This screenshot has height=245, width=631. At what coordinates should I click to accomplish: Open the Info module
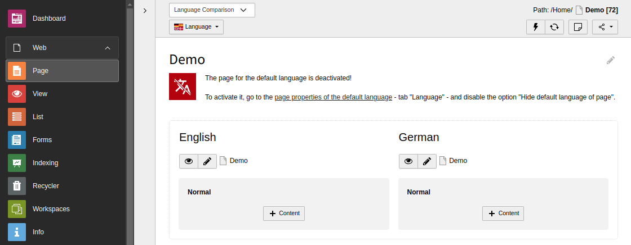(38, 232)
